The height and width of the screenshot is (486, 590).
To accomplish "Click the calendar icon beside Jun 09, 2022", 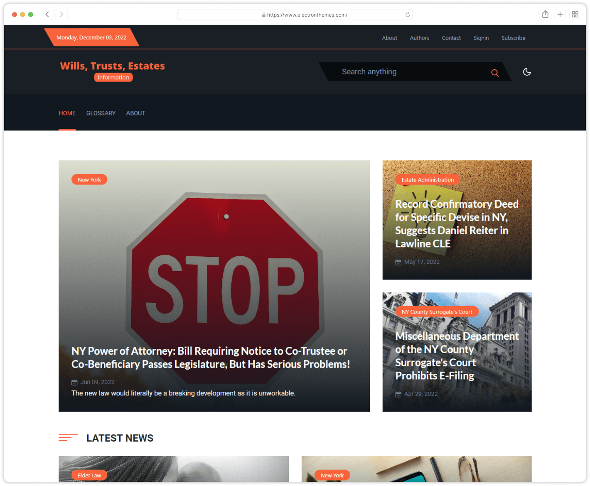I will point(74,382).
